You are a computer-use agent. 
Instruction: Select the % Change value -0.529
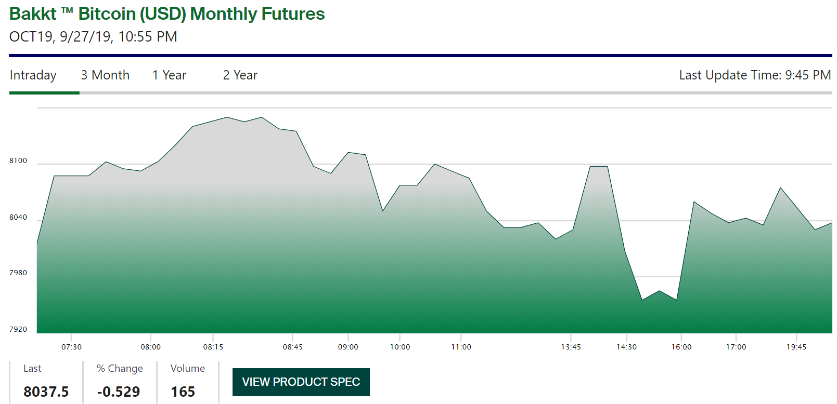[119, 392]
